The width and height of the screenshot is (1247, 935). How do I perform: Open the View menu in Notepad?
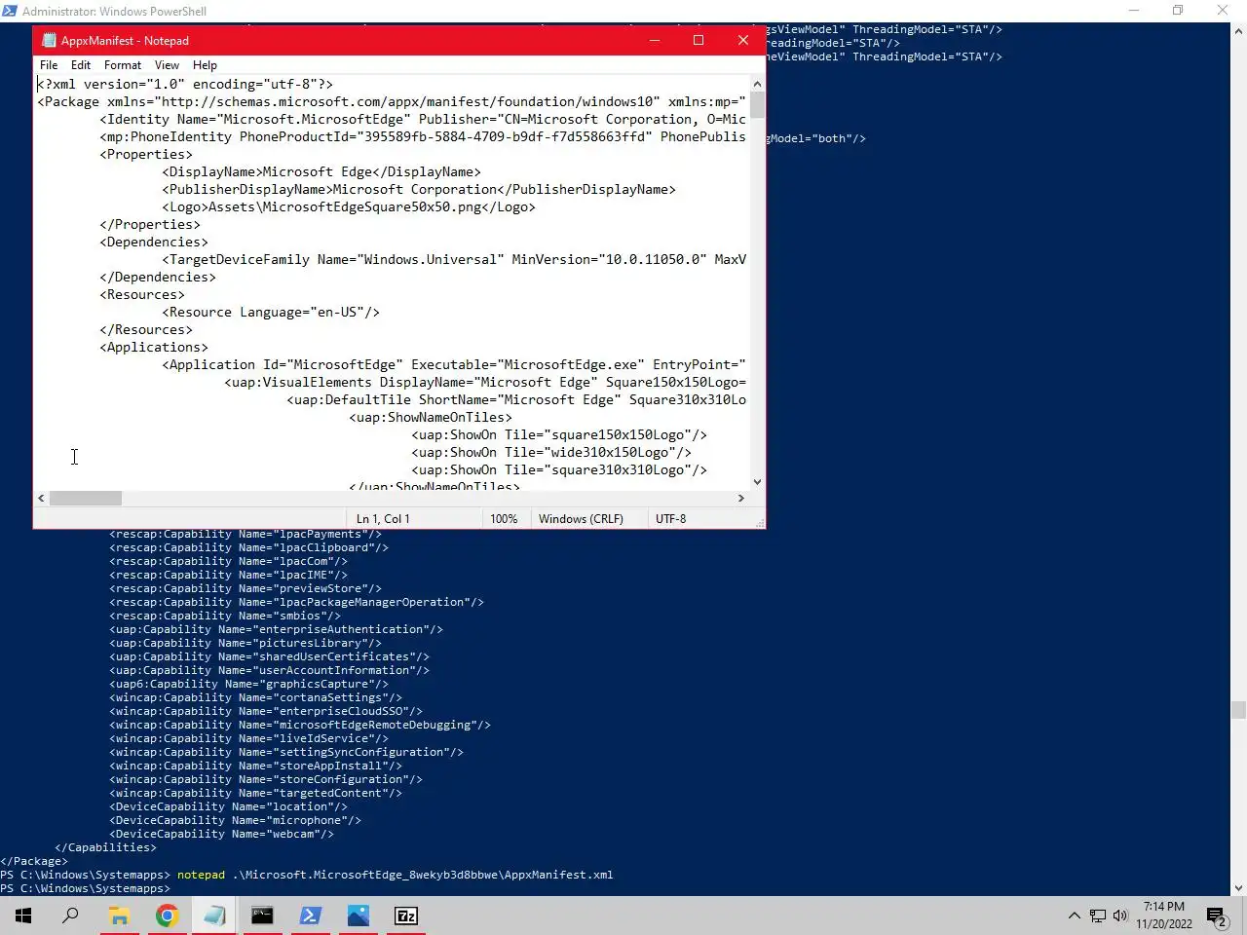click(167, 65)
